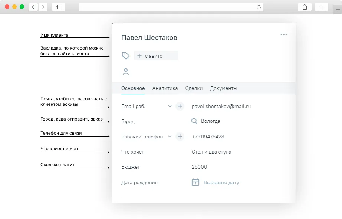The width and height of the screenshot is (342, 219).
Task: Open the Документы tab
Action: [224, 88]
